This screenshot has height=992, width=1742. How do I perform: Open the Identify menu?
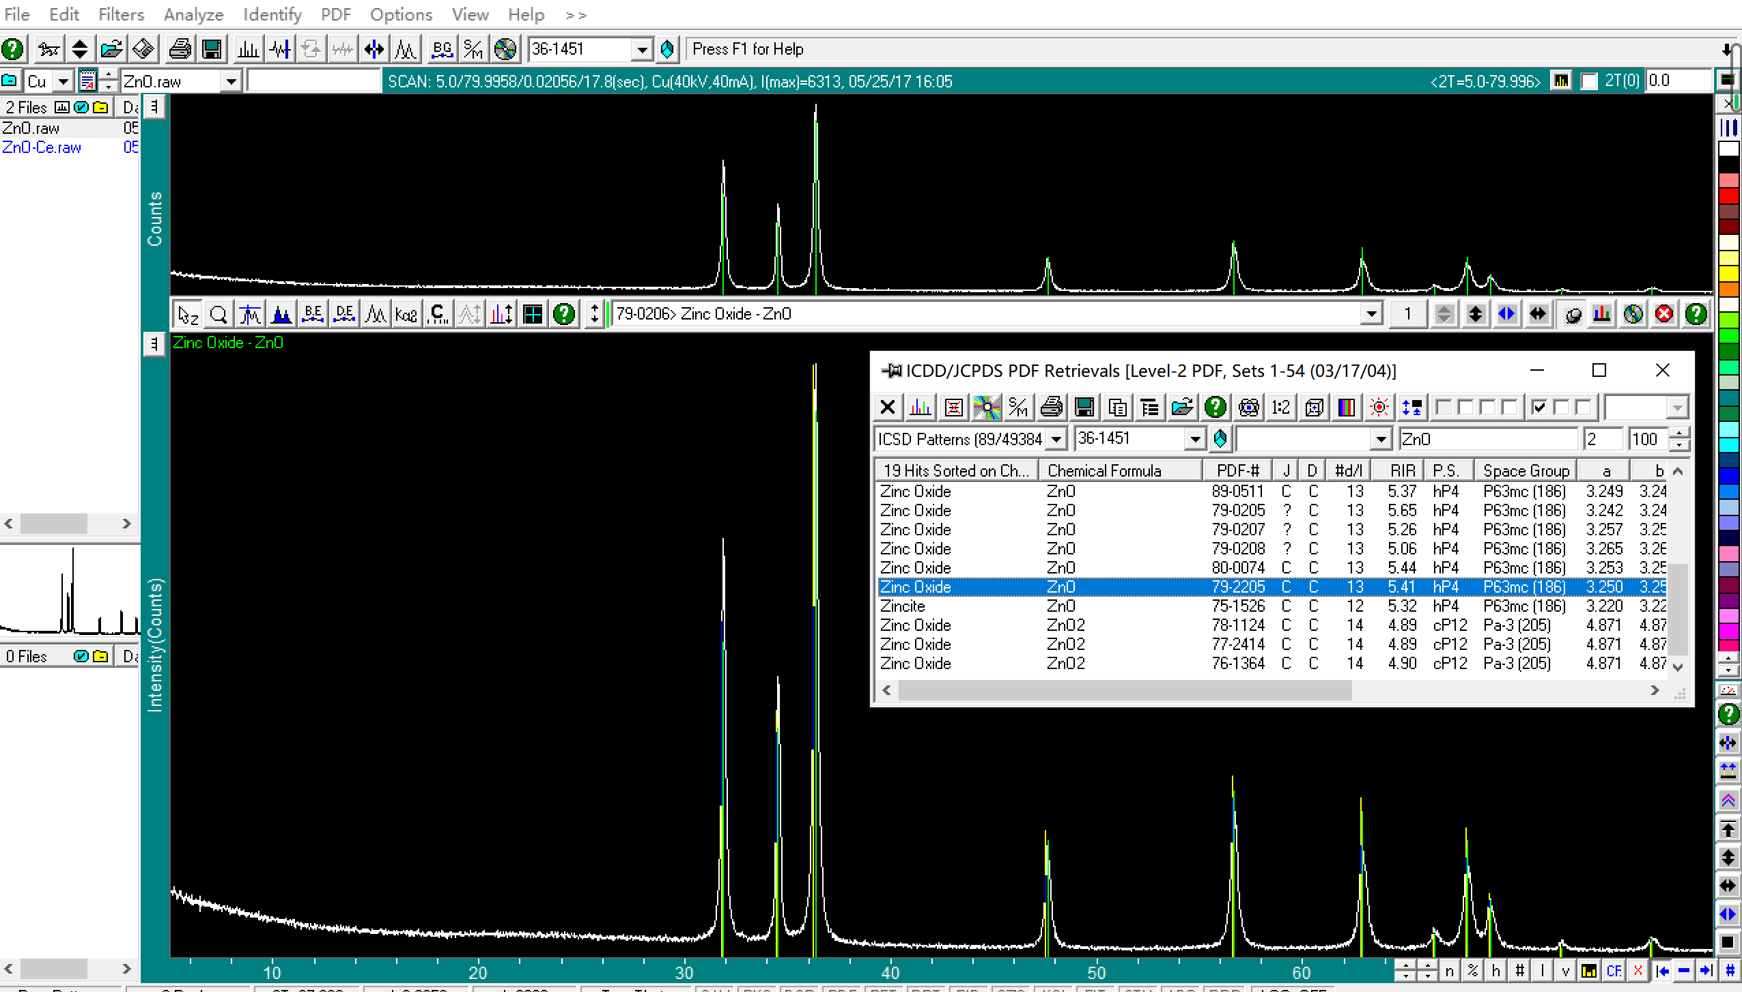pos(272,14)
